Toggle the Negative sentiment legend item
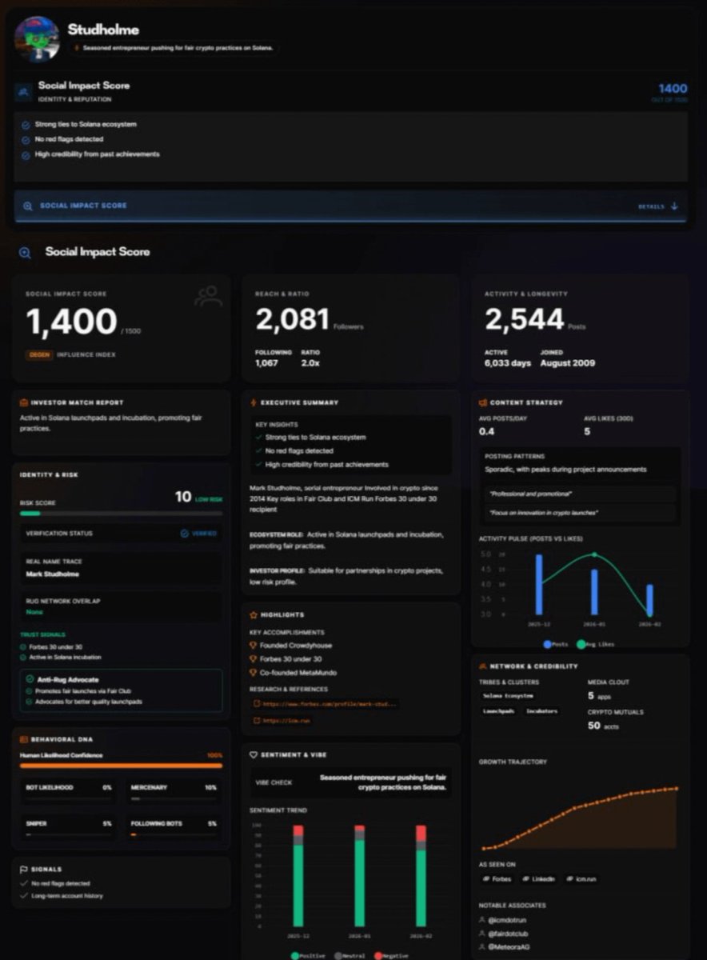This screenshot has width=707, height=960. 391,955
